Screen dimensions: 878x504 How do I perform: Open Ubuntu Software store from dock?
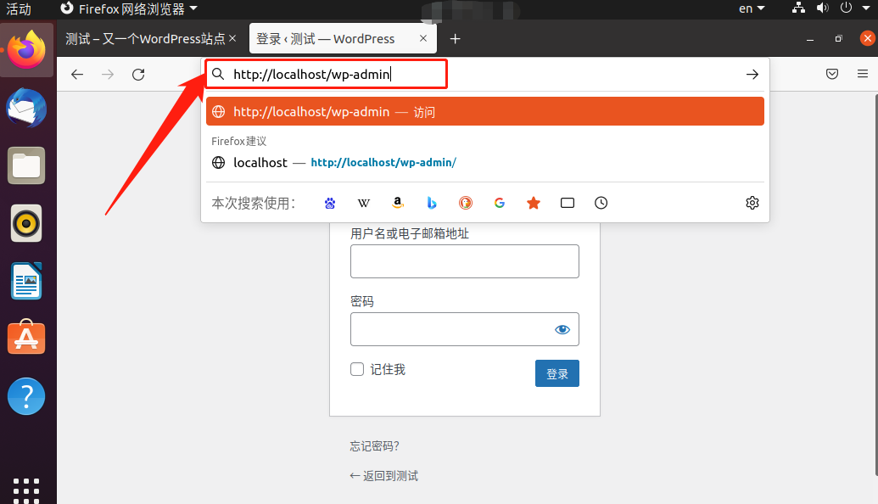(x=26, y=338)
